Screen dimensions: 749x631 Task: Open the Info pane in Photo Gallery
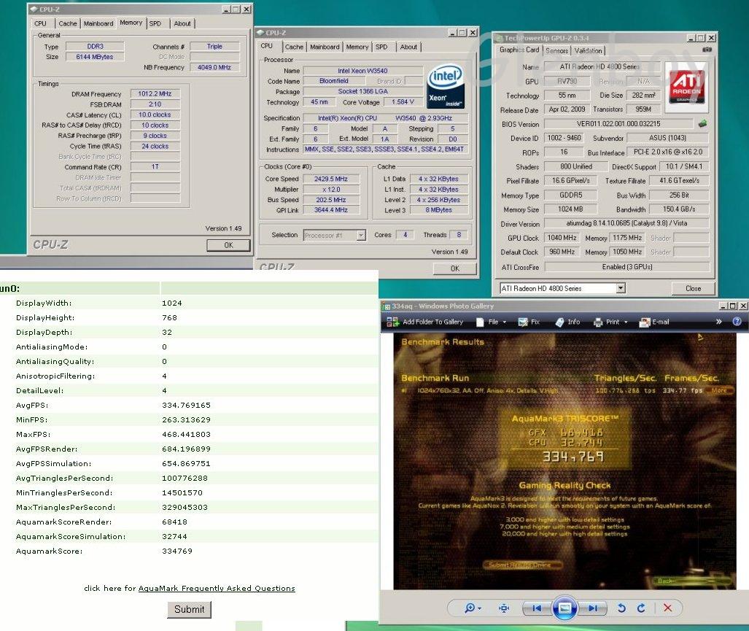(560, 322)
